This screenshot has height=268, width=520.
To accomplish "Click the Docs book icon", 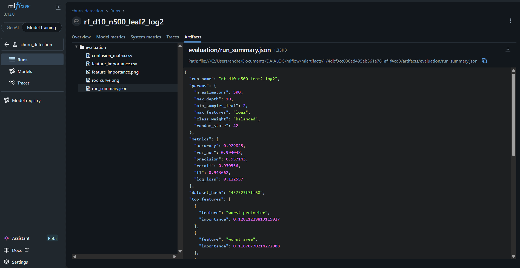I will pyautogui.click(x=7, y=250).
